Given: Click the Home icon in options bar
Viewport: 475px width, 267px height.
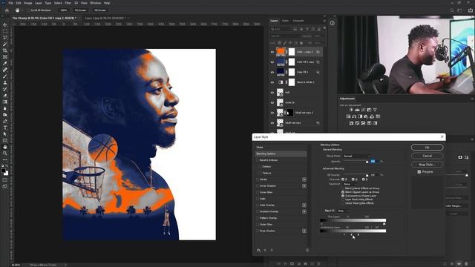Looking at the screenshot, I should 7,10.
